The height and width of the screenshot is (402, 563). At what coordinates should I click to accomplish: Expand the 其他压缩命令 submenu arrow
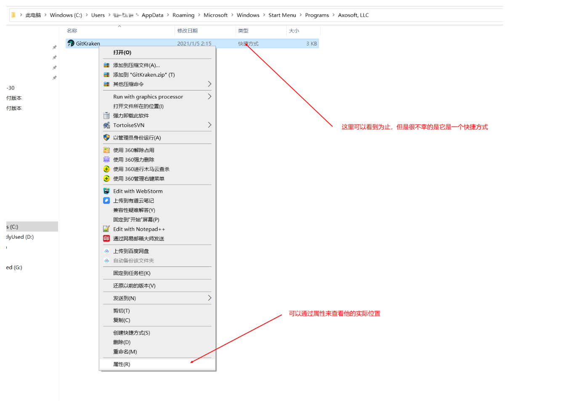click(210, 84)
